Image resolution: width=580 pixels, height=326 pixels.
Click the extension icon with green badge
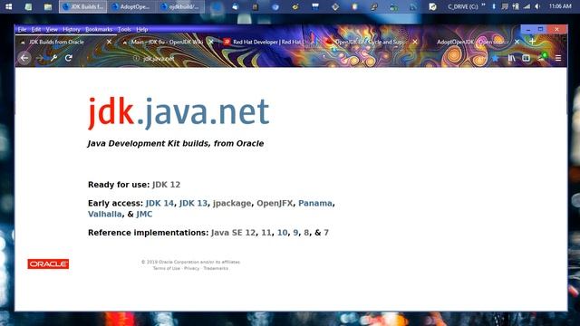[x=542, y=58]
